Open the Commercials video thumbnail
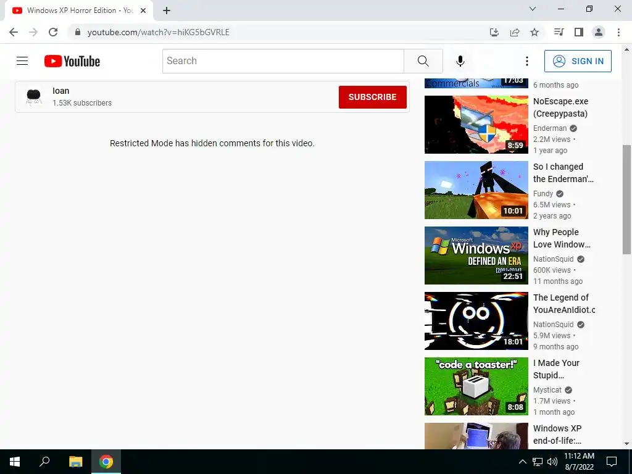The width and height of the screenshot is (632, 474). [476, 83]
